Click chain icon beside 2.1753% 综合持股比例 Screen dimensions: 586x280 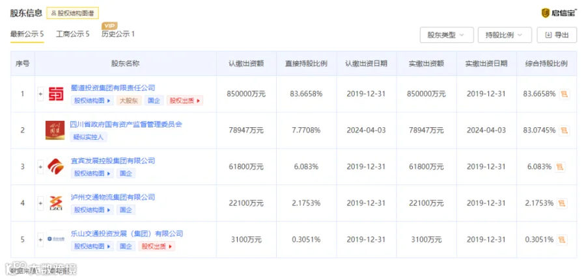[x=562, y=203]
